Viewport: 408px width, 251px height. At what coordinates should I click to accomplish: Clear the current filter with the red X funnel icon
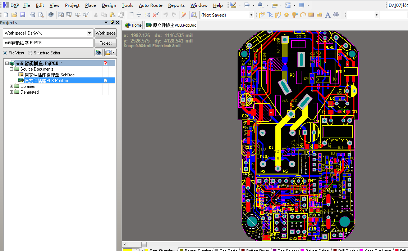156,15
